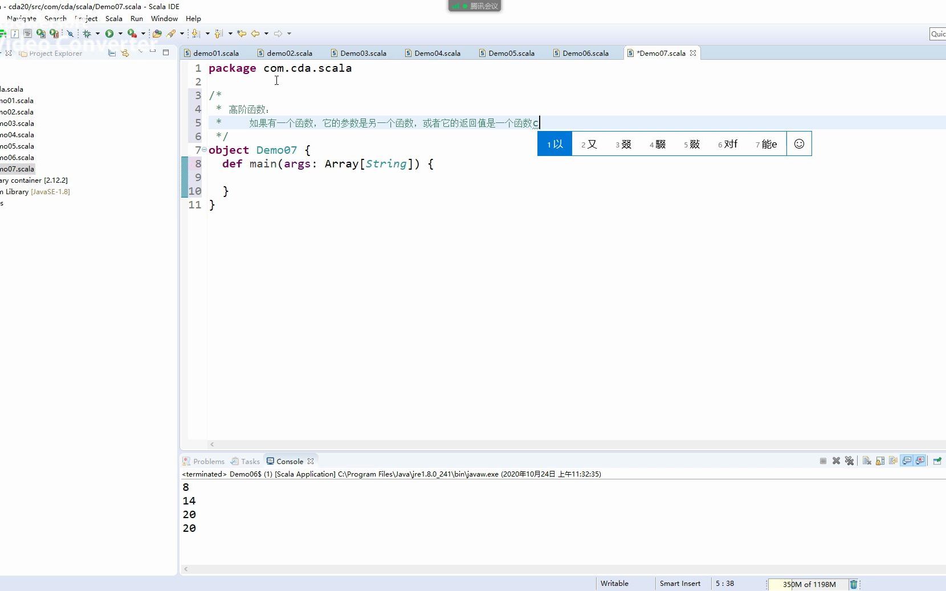Open Previous Annotation dropdown arrow

(230, 34)
